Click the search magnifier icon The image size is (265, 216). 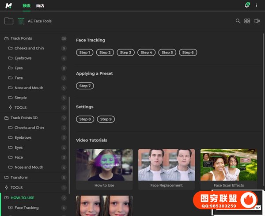point(238,21)
